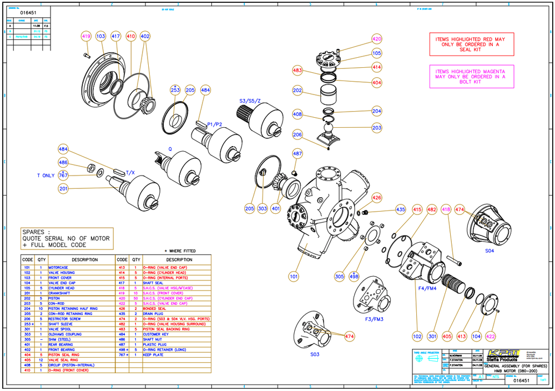Image resolution: width=555 pixels, height=391 pixels.
Task: Click balloon 101 motorcase
Action: (294, 276)
